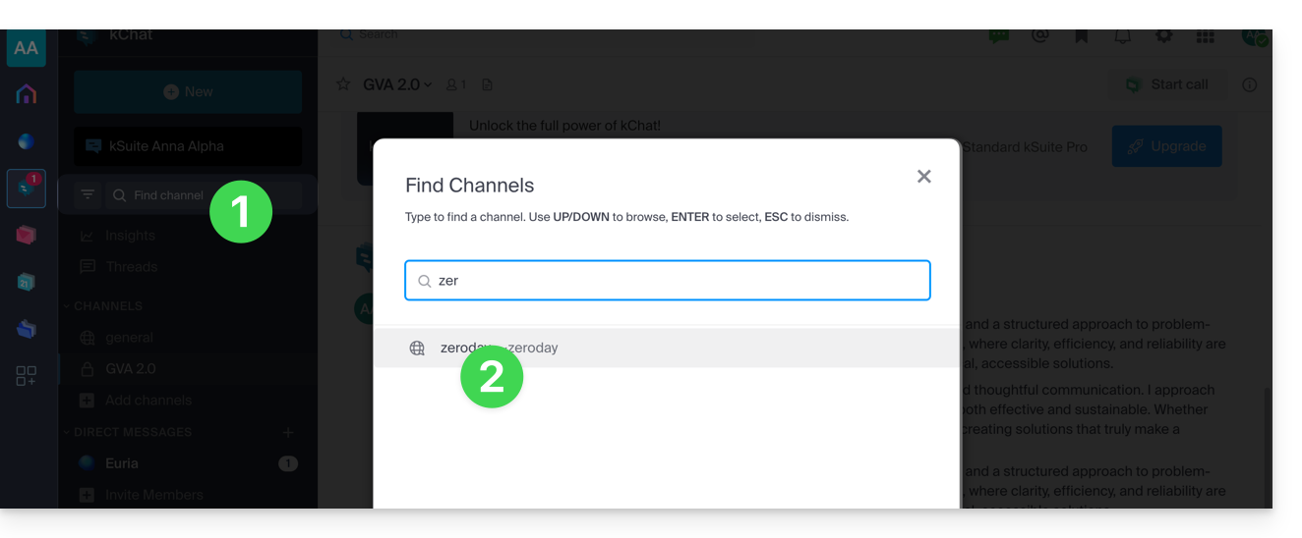Image resolution: width=1302 pixels, height=538 pixels.
Task: Close the Find Channels dialog
Action: coord(923,177)
